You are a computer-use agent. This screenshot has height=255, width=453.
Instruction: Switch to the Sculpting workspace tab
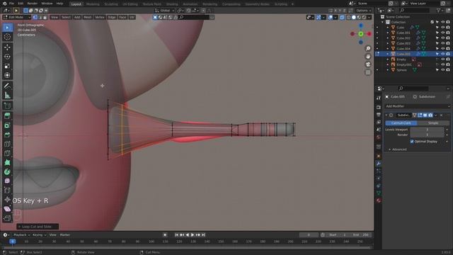coord(111,4)
